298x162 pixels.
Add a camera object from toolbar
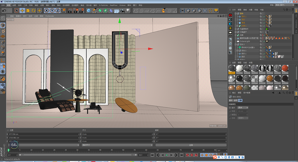[x=122, y=11]
